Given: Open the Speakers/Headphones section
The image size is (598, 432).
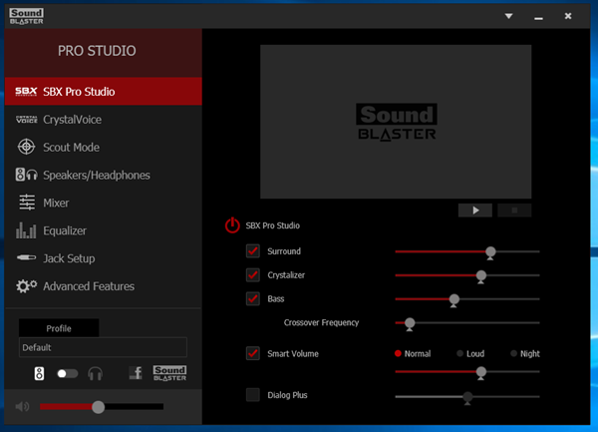Looking at the screenshot, I should [103, 175].
